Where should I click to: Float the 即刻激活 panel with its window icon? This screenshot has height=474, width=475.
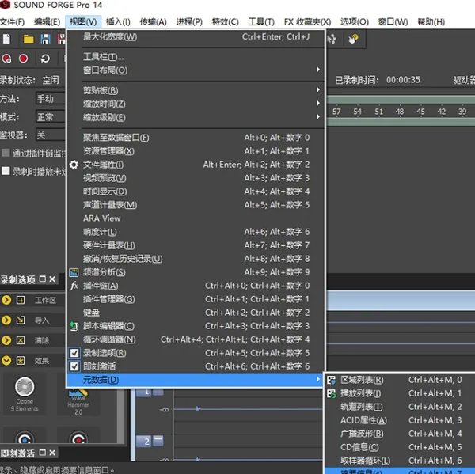coord(43,453)
